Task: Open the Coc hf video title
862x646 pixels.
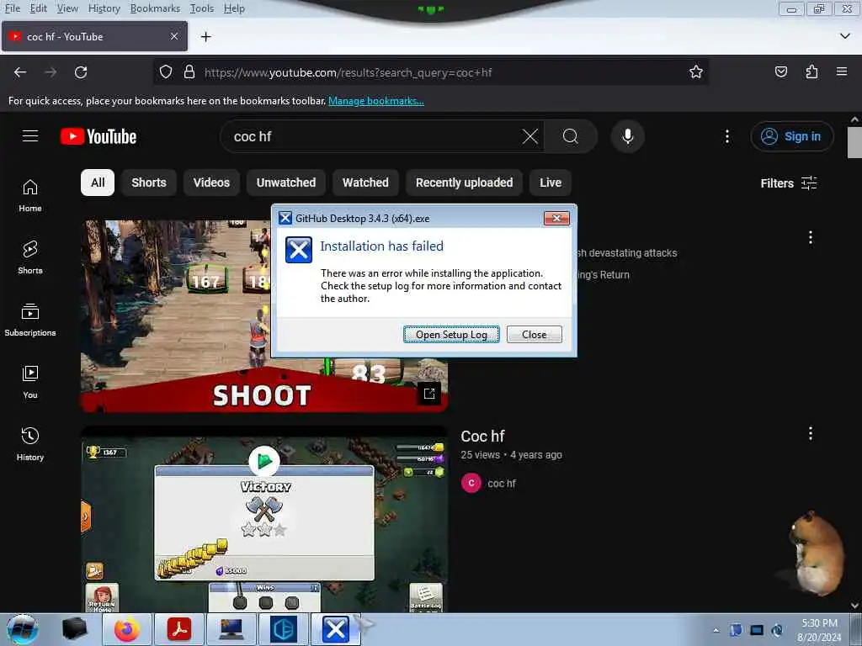Action: [482, 437]
